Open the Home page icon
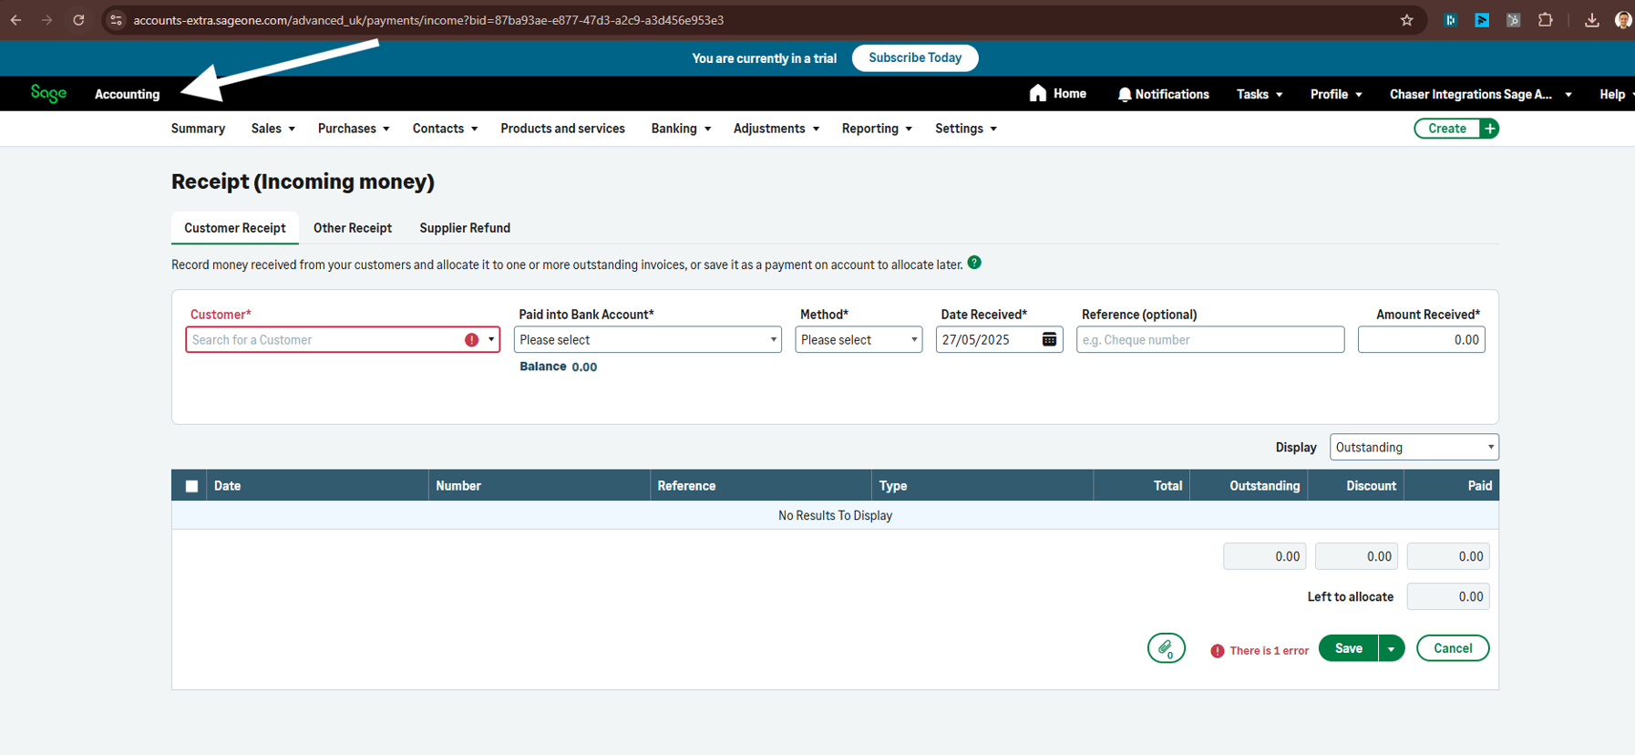The image size is (1635, 755). coord(1038,93)
